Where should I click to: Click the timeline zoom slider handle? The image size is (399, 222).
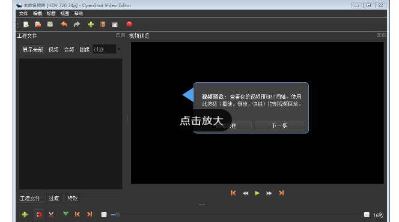pos(117,215)
